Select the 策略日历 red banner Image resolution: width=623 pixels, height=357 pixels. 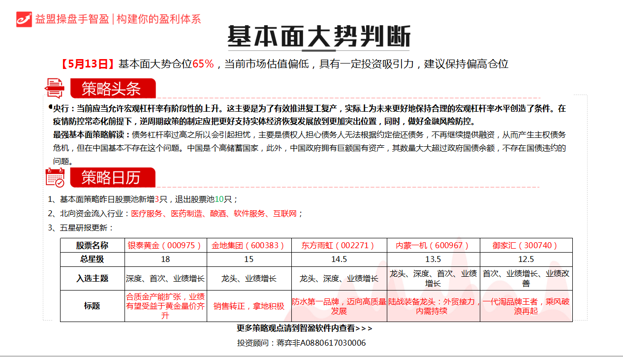point(112,178)
